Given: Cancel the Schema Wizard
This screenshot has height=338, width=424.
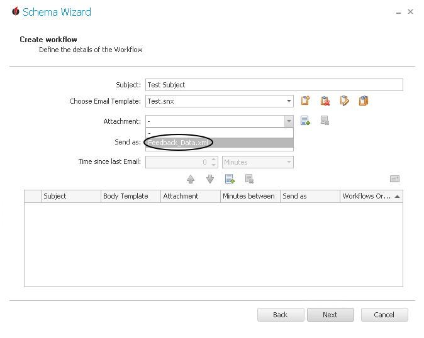Looking at the screenshot, I should pos(384,315).
